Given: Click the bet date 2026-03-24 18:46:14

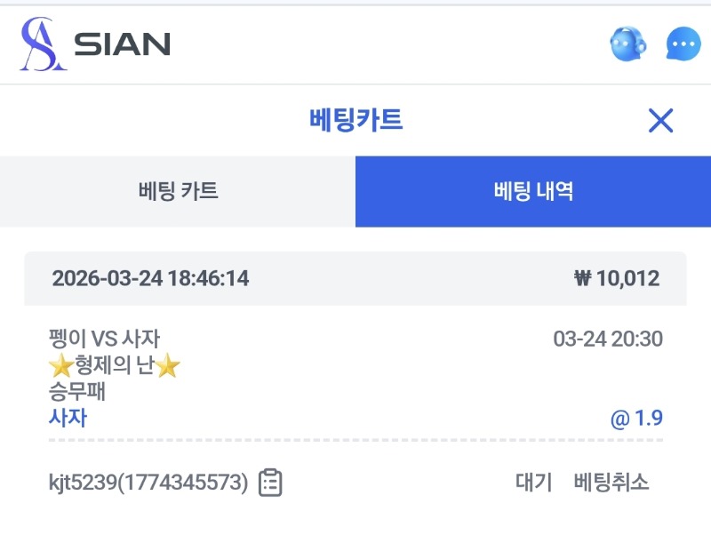Looking at the screenshot, I should (x=150, y=279).
